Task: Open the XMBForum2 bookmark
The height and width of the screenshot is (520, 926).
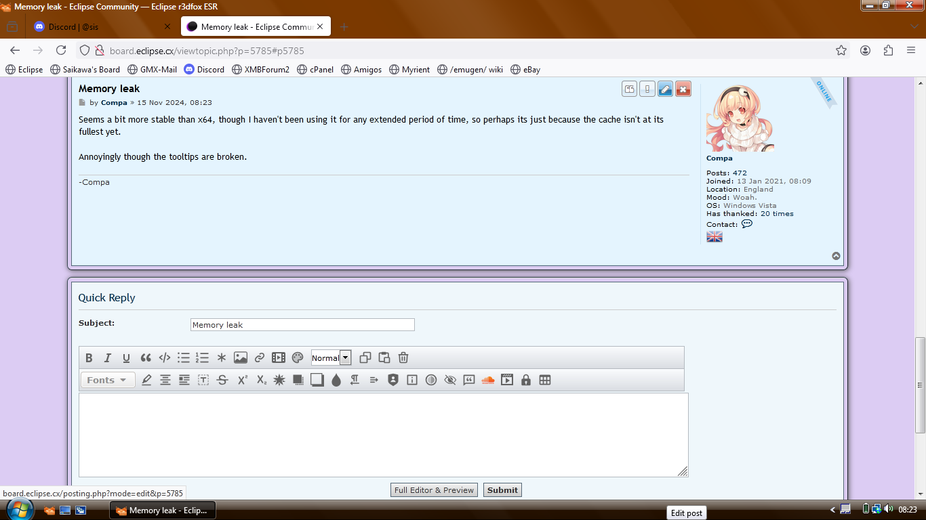Action: point(260,69)
